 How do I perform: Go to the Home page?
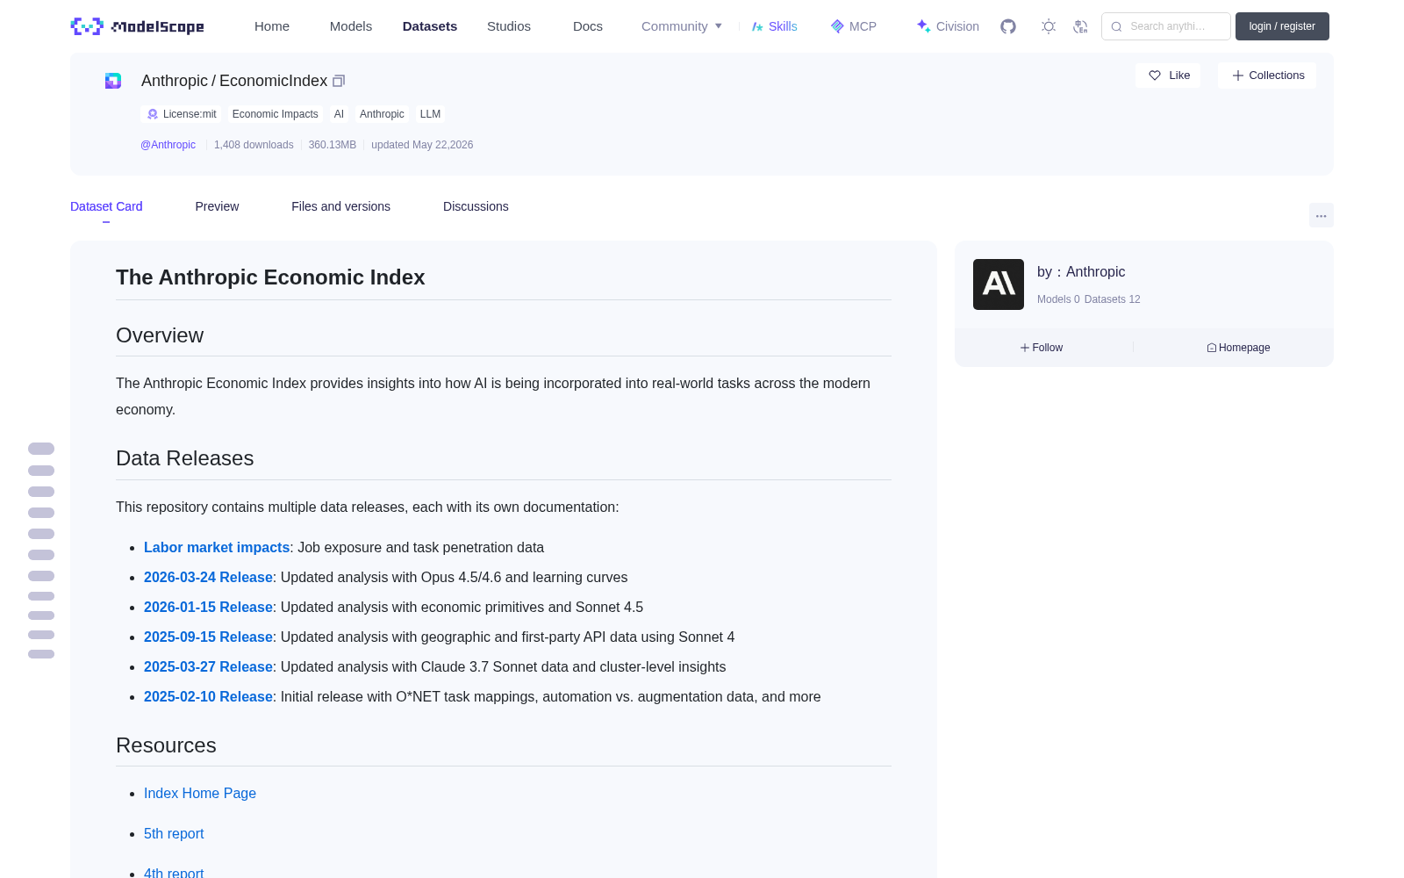272,26
